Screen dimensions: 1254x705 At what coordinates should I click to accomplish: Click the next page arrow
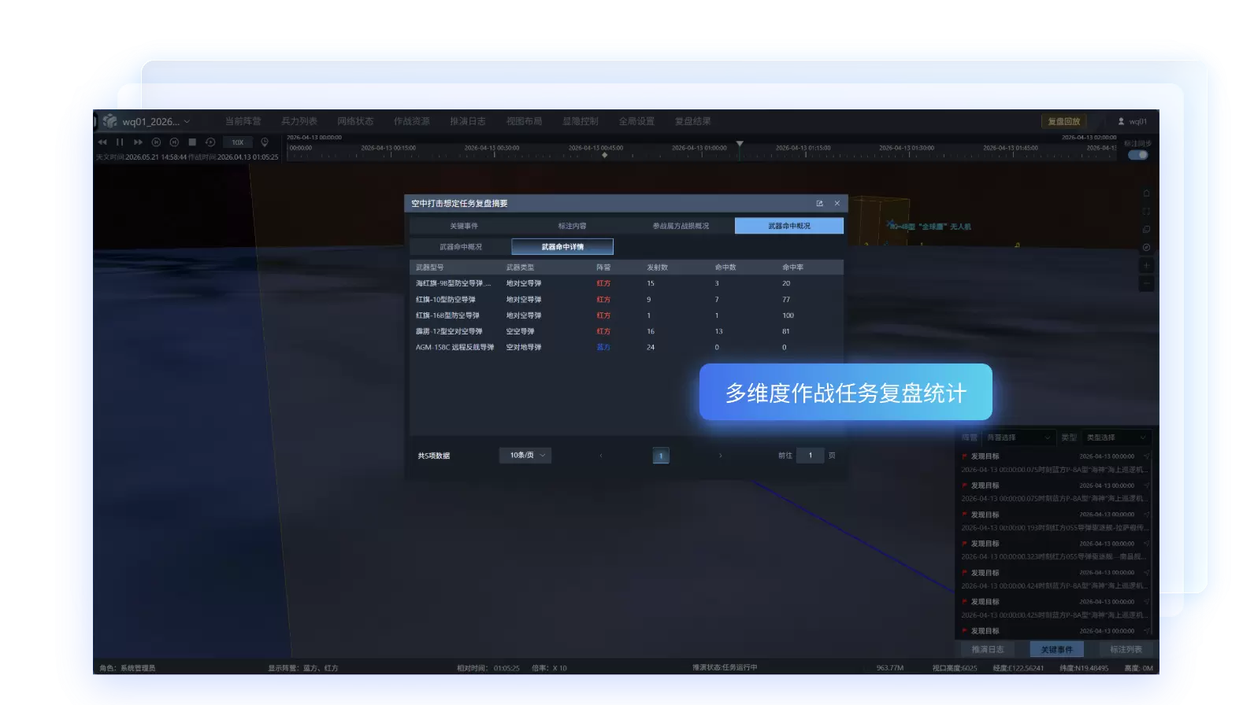coord(720,456)
